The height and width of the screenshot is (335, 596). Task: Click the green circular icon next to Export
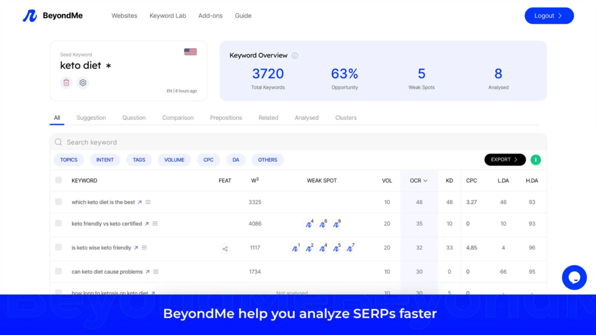point(535,160)
